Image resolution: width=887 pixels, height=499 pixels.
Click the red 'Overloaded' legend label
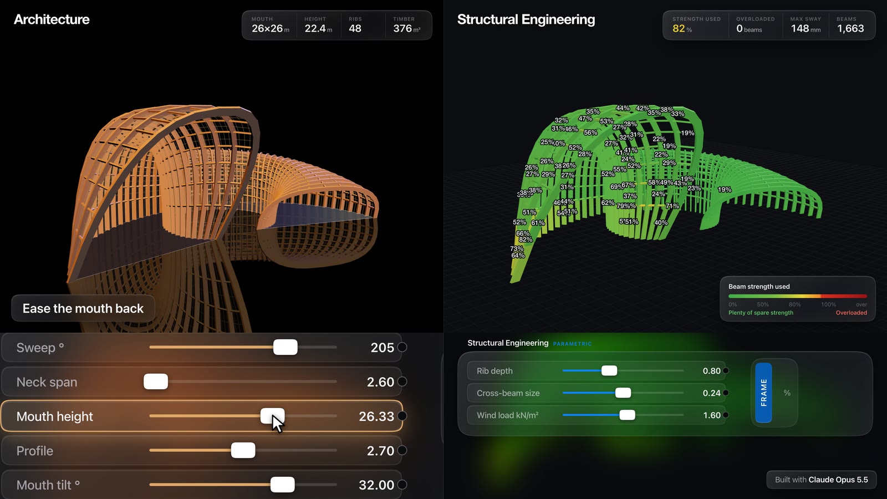click(x=852, y=313)
